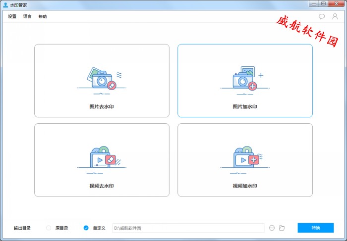
Task: Select the 原目录 radio option
Action: pyautogui.click(x=49, y=228)
